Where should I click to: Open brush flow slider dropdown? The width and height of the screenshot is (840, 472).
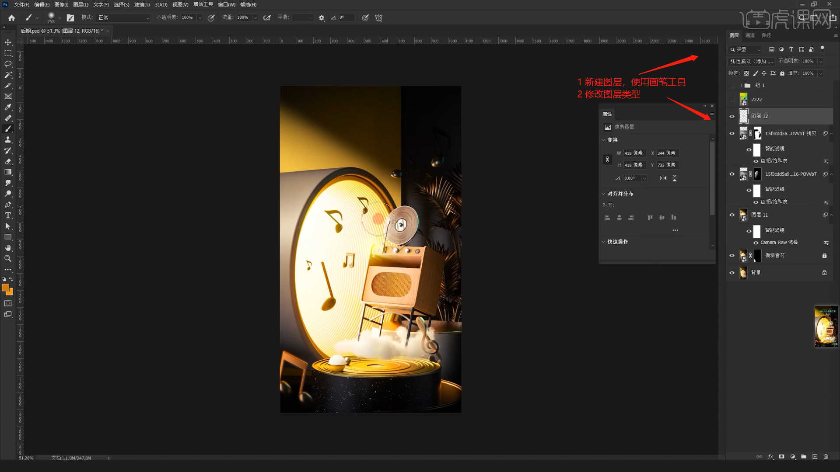255,18
